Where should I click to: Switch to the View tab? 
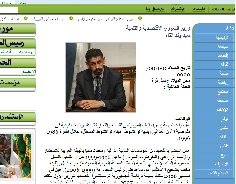coord(23,3)
